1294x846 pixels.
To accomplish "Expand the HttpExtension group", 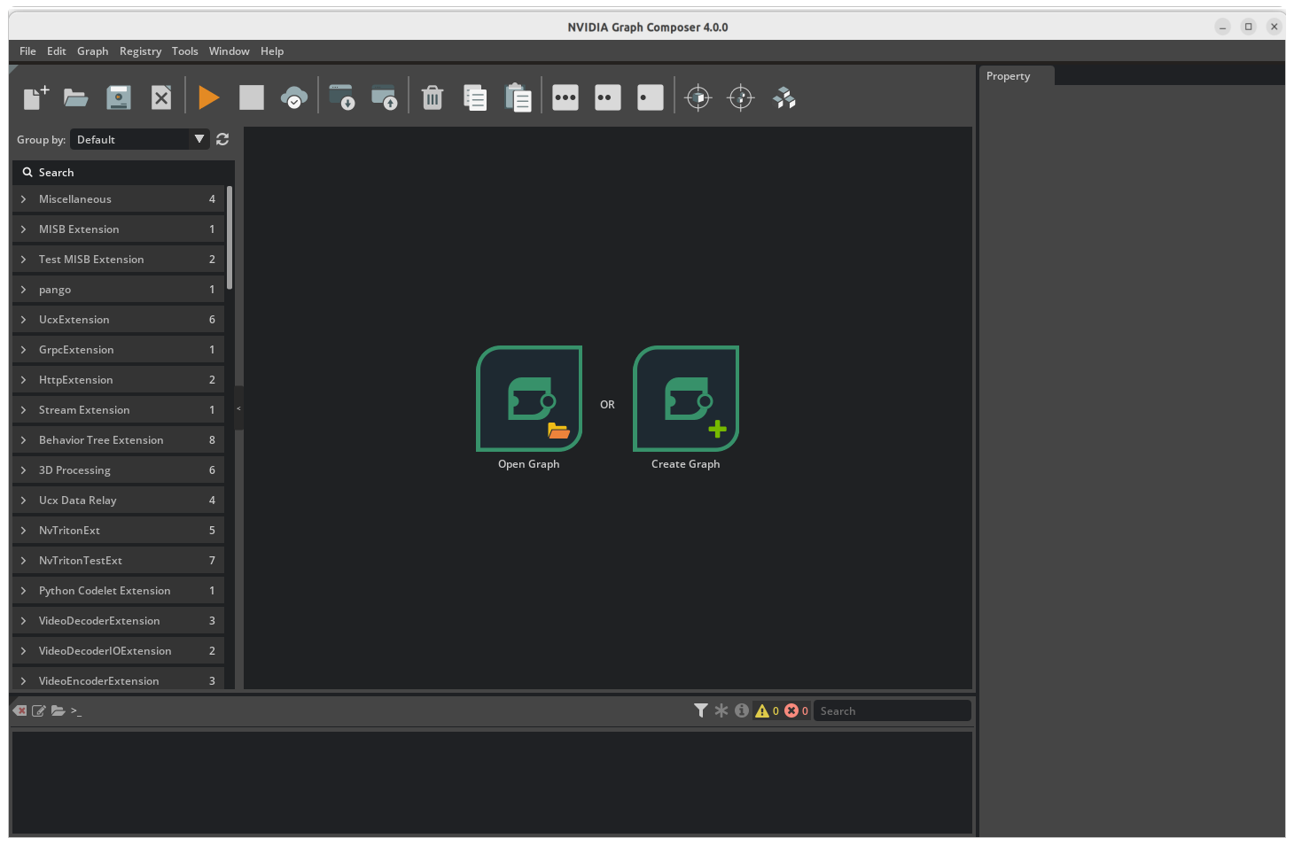I will click(118, 380).
